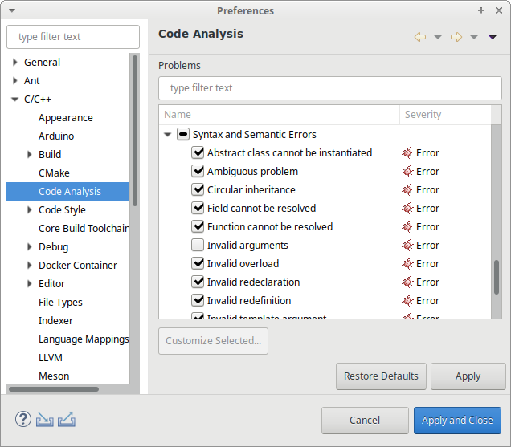
Task: Uncheck Invalid redeclaration checkbox
Action: coord(198,282)
